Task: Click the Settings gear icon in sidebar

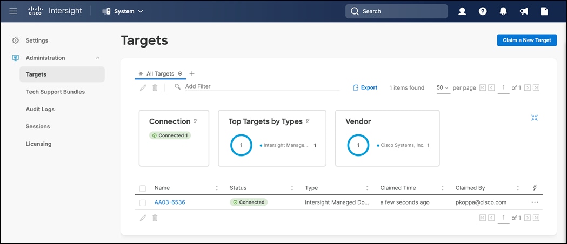Action: (15, 40)
